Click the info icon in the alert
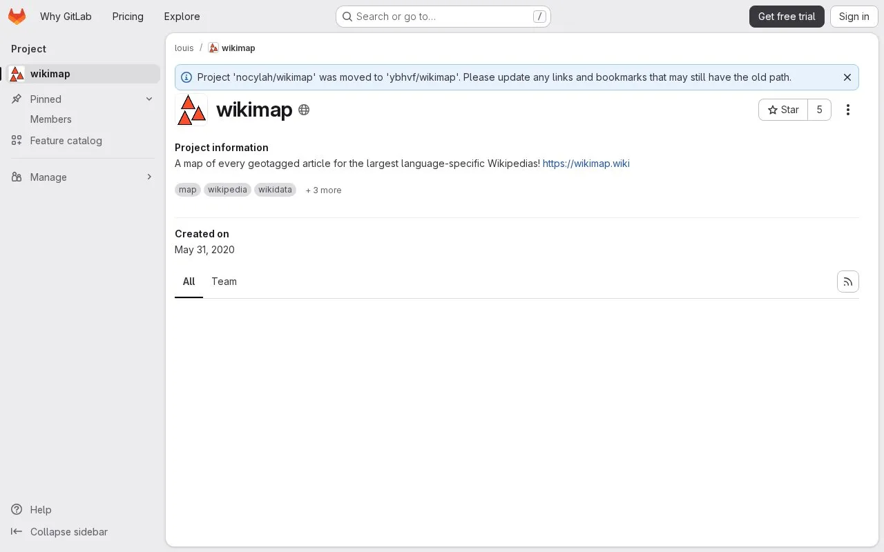Screen dimensions: 884x552 click(x=186, y=77)
